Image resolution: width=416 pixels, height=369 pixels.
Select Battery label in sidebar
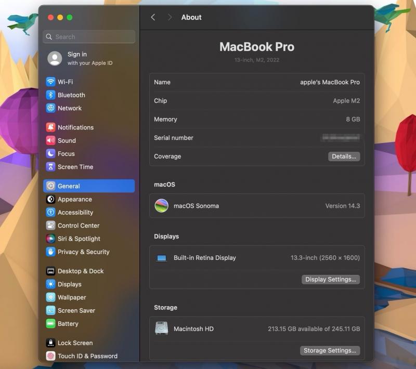coord(68,324)
